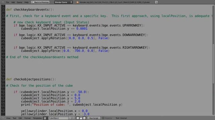Open the Edit menu in text editor
Screen dimensions: 215x120
point(20,118)
